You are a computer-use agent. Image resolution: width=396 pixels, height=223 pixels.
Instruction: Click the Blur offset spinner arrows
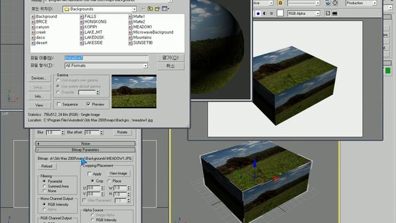[x=101, y=132]
